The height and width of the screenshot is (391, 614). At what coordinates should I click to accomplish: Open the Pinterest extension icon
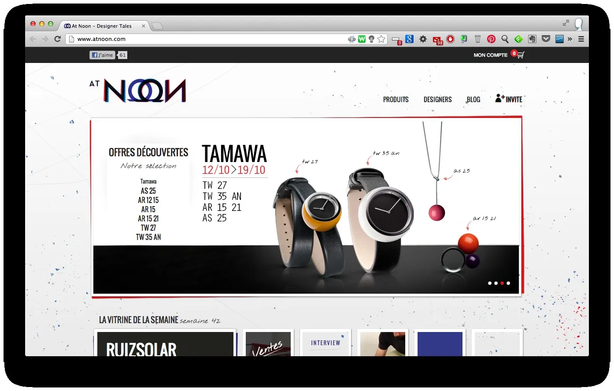(x=491, y=39)
